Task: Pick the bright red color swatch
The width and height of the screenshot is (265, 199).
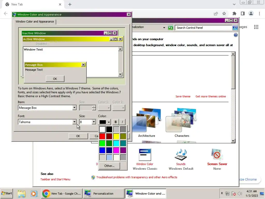Action: pos(102,136)
